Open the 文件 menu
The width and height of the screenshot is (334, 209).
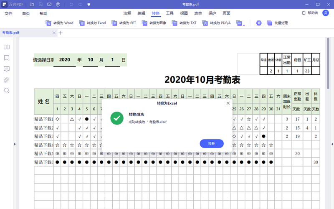coord(8,13)
